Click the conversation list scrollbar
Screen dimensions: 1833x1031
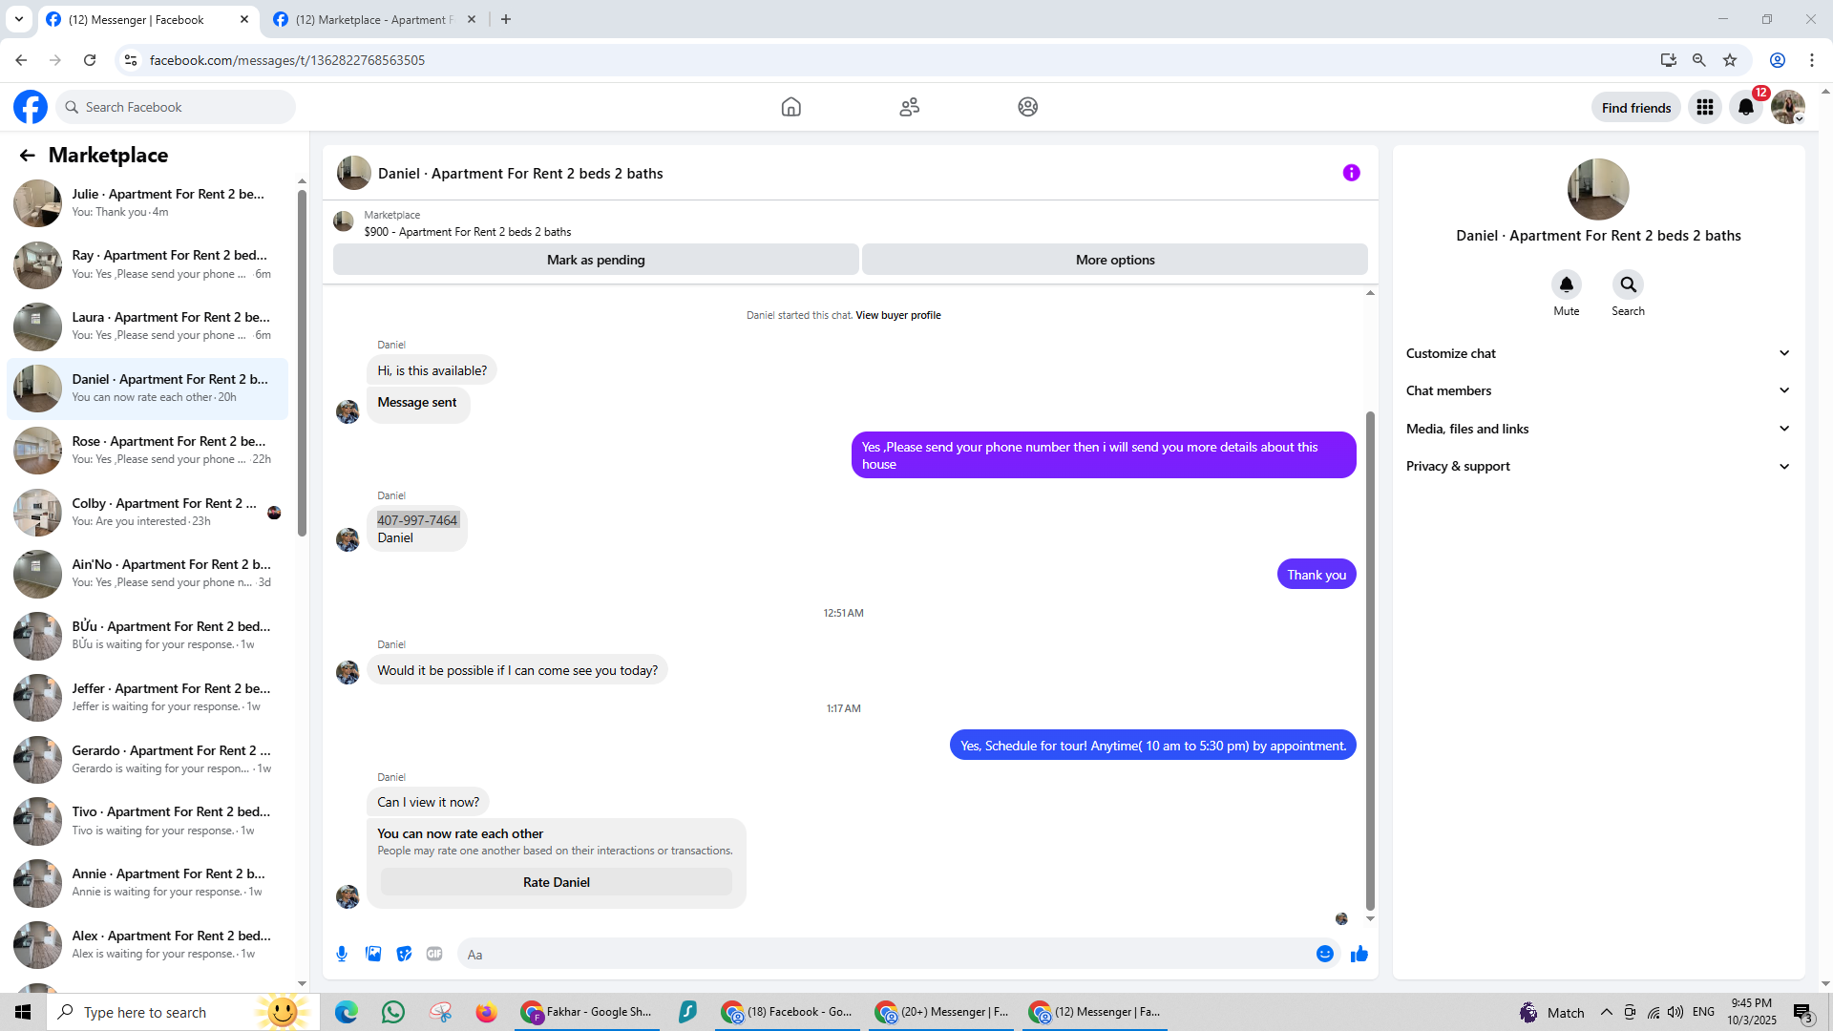click(x=302, y=363)
